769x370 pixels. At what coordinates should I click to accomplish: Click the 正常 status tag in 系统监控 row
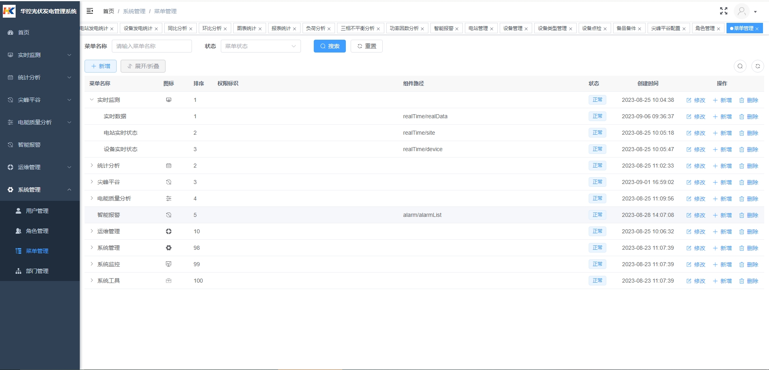click(x=597, y=264)
